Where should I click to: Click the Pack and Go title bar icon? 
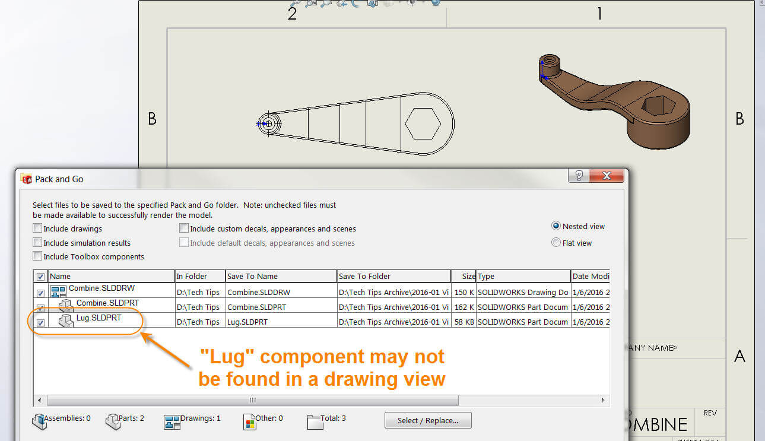26,179
